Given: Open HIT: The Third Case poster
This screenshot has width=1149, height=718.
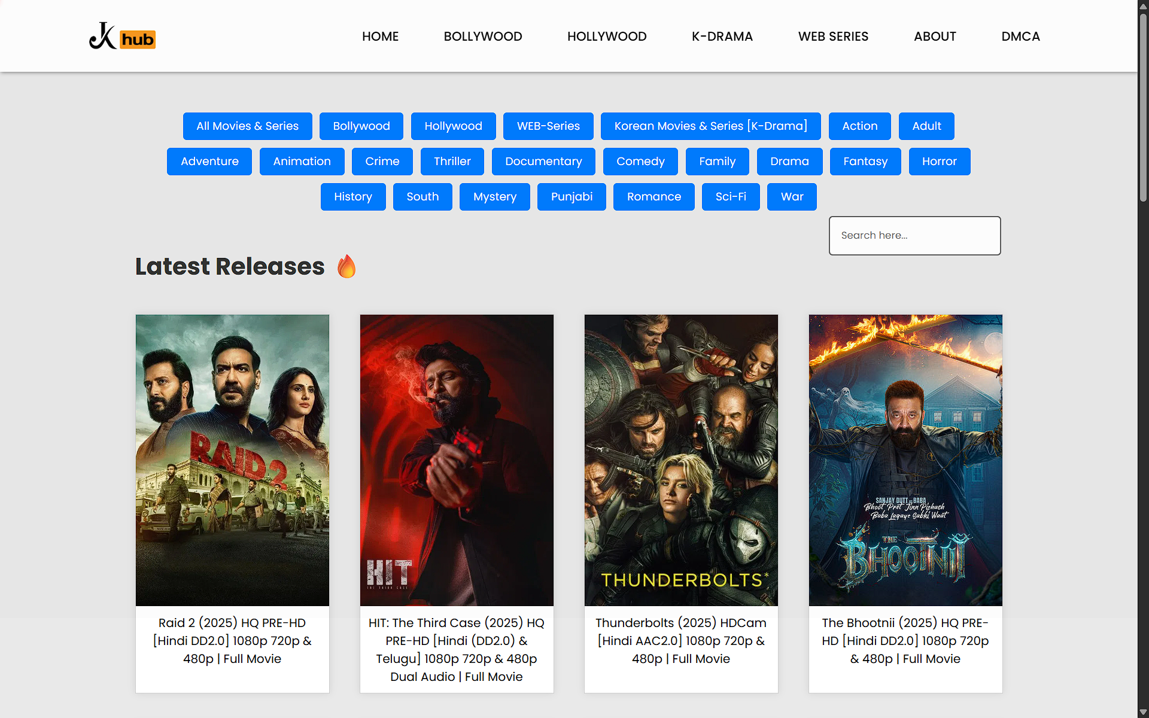Looking at the screenshot, I should pyautogui.click(x=457, y=460).
